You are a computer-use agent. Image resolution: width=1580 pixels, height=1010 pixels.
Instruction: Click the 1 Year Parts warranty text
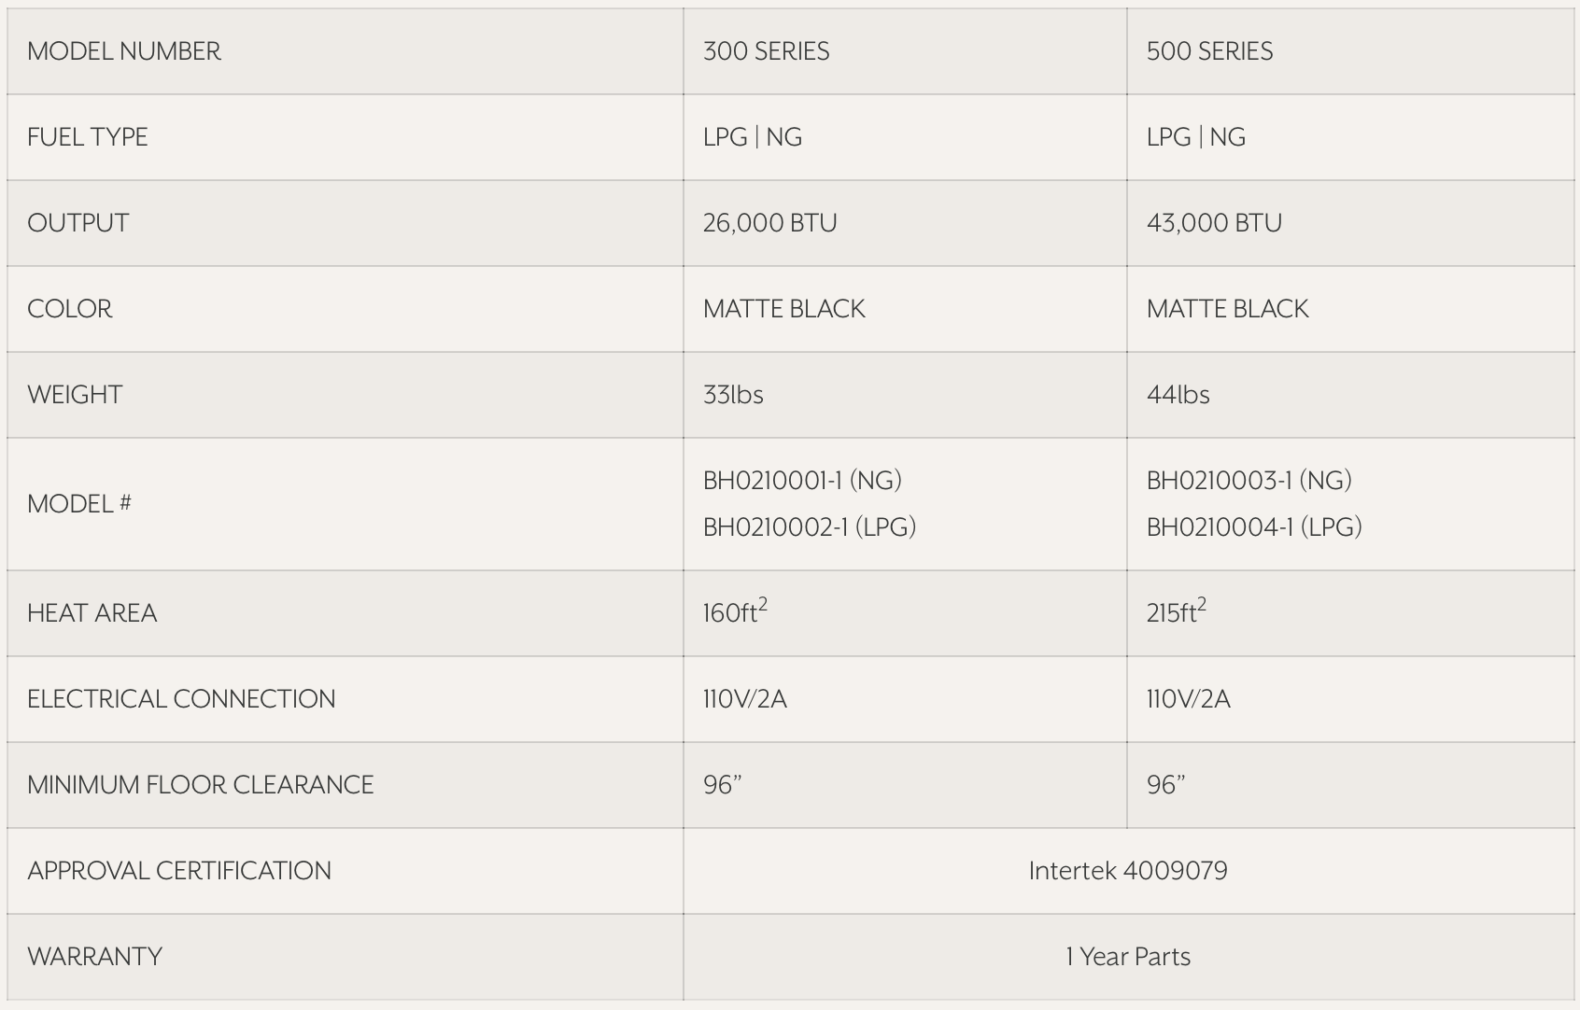tap(1127, 957)
